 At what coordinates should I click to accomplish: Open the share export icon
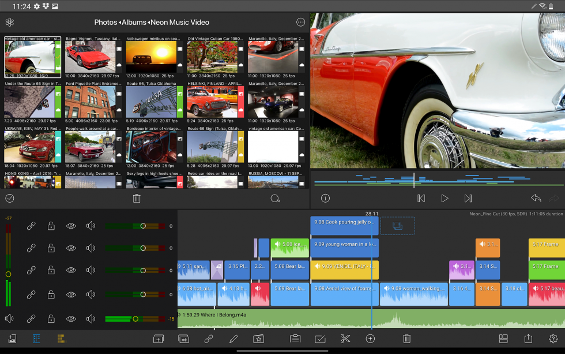click(528, 339)
